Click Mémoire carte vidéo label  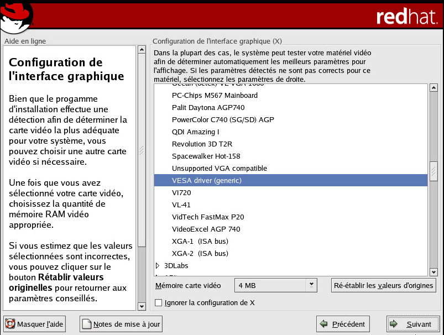tap(188, 285)
